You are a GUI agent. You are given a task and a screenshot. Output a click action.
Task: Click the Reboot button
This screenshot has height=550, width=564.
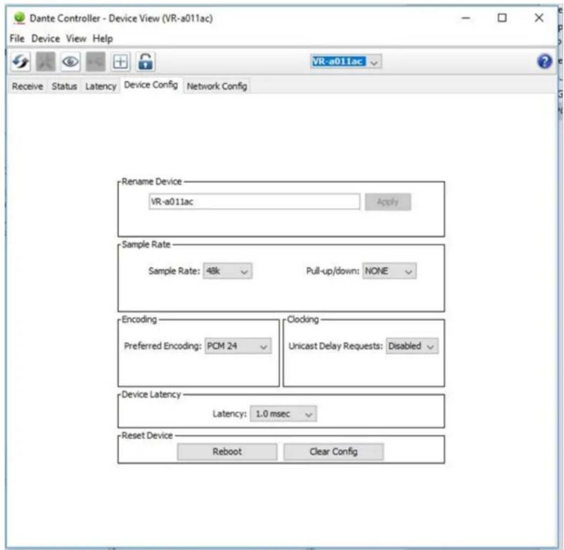(227, 452)
